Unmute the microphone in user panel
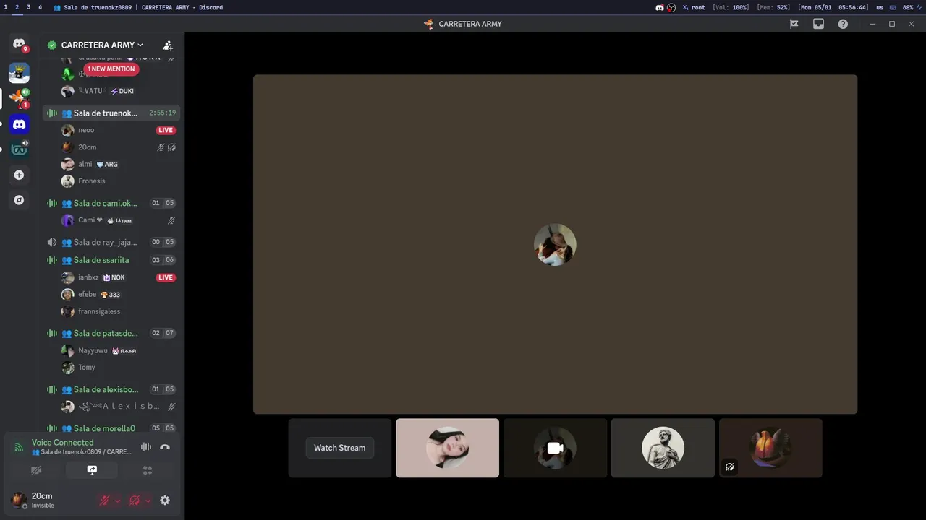 [104, 500]
